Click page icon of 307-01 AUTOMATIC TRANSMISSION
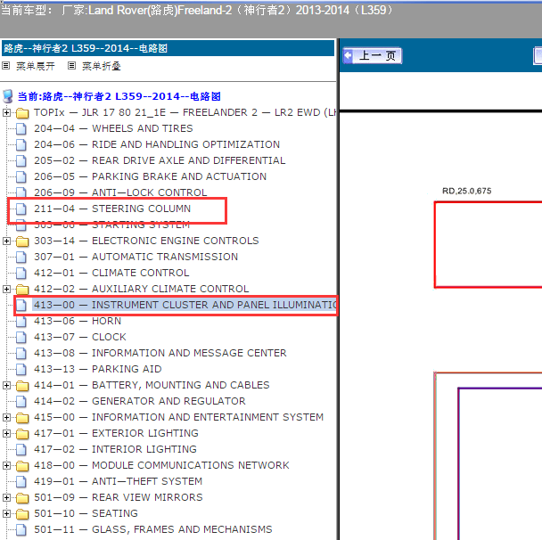The width and height of the screenshot is (542, 540). click(x=21, y=257)
